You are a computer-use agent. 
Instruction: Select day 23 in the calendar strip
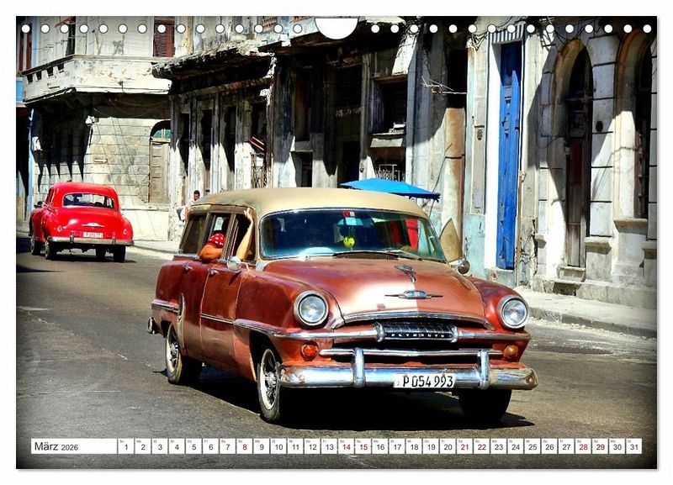coord(499,446)
